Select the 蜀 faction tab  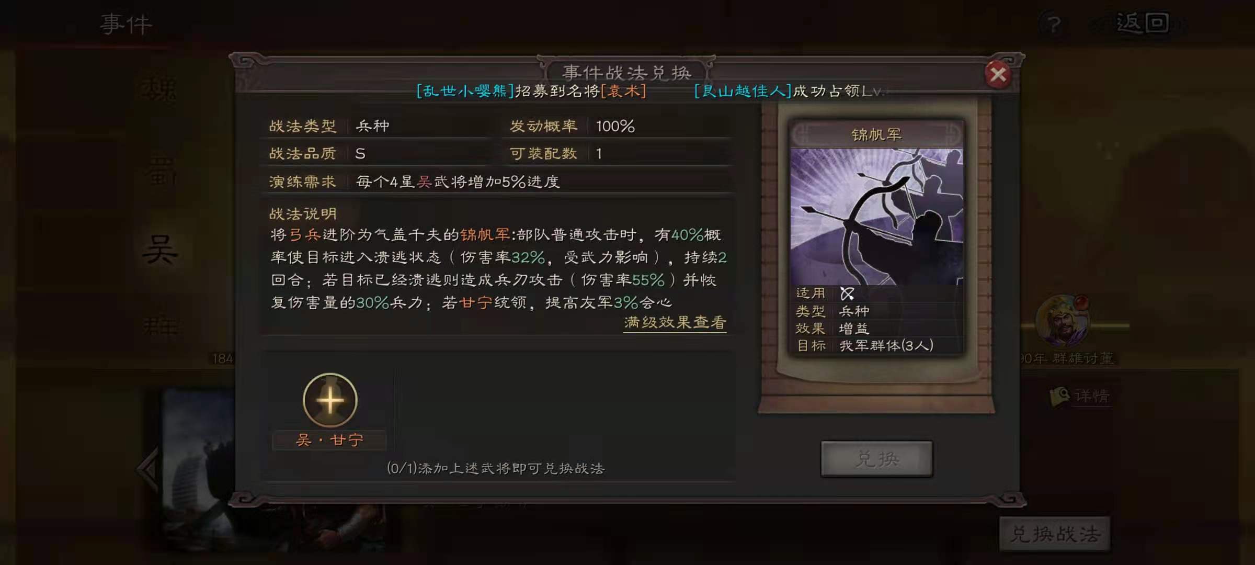point(159,171)
